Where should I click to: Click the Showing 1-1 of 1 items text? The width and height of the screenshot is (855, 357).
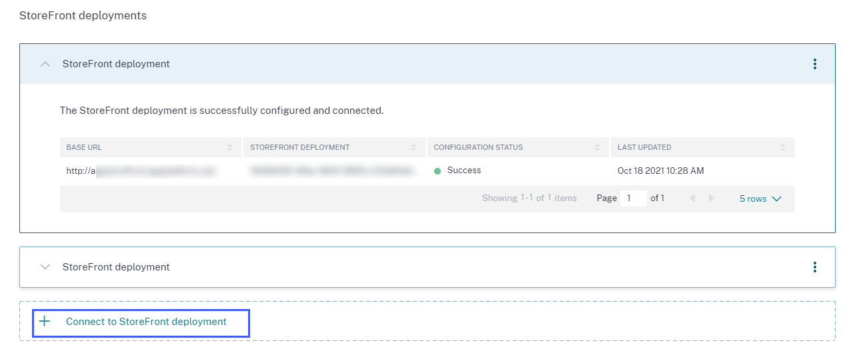(x=530, y=198)
